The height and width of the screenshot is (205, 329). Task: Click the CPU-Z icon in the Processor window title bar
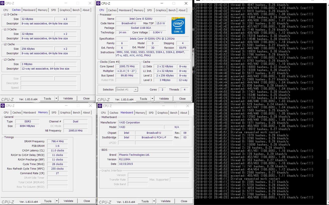tap(99, 3)
